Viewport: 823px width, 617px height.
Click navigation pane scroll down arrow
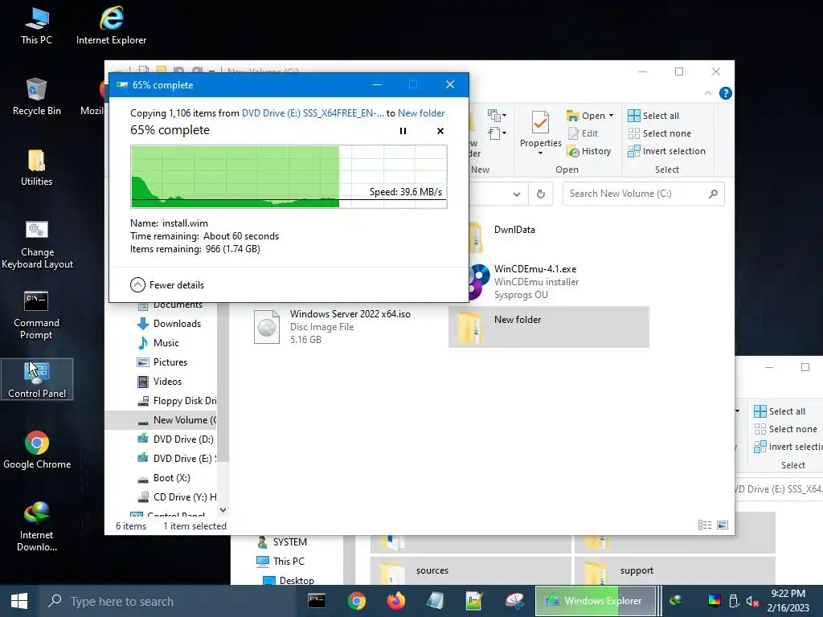223,509
